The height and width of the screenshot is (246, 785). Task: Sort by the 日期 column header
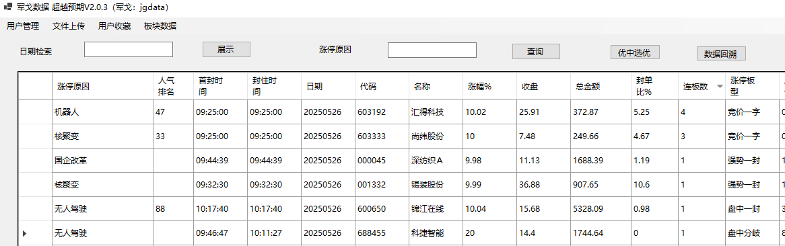(328, 86)
